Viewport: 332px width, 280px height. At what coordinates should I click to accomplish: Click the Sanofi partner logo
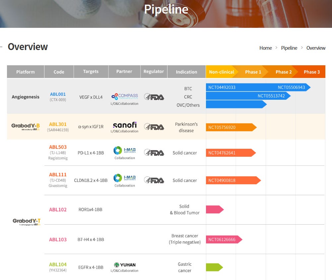125,125
